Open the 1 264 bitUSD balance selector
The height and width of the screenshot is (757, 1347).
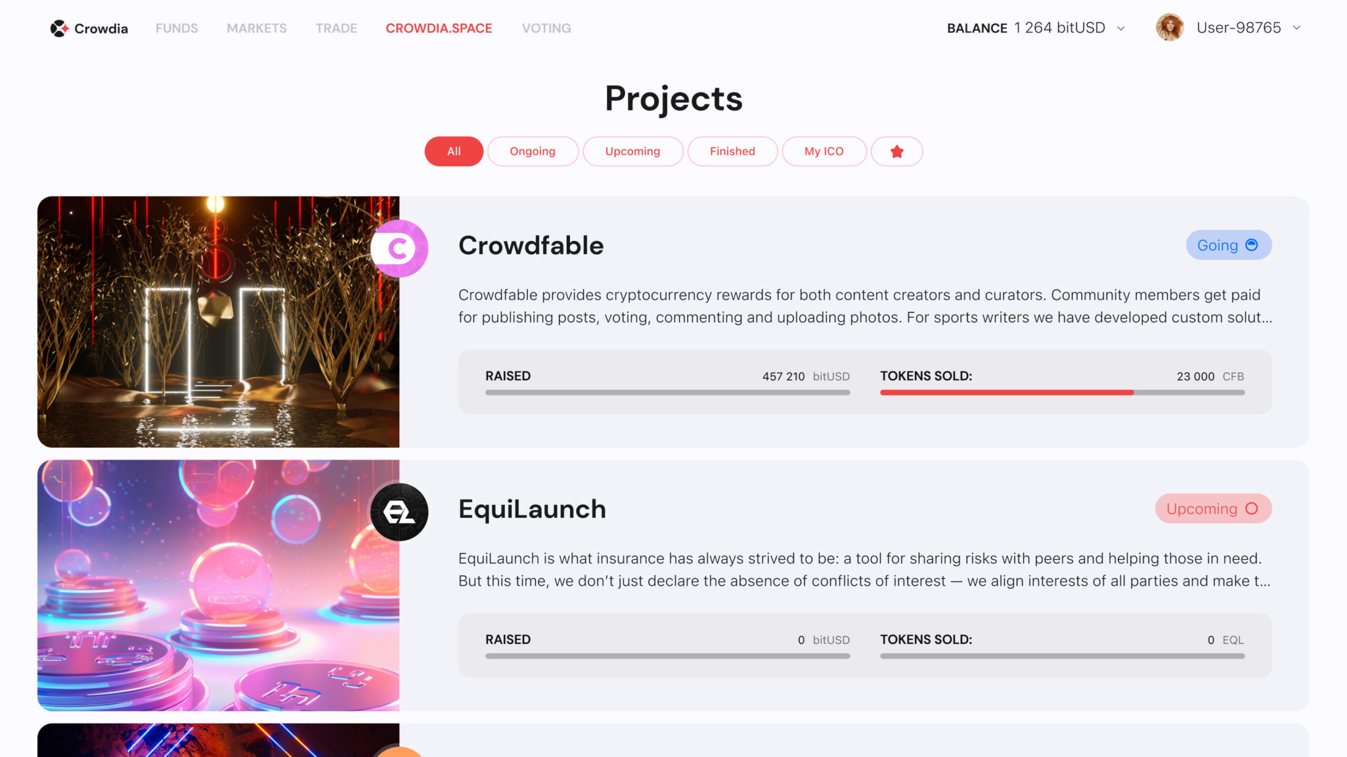(x=1059, y=28)
